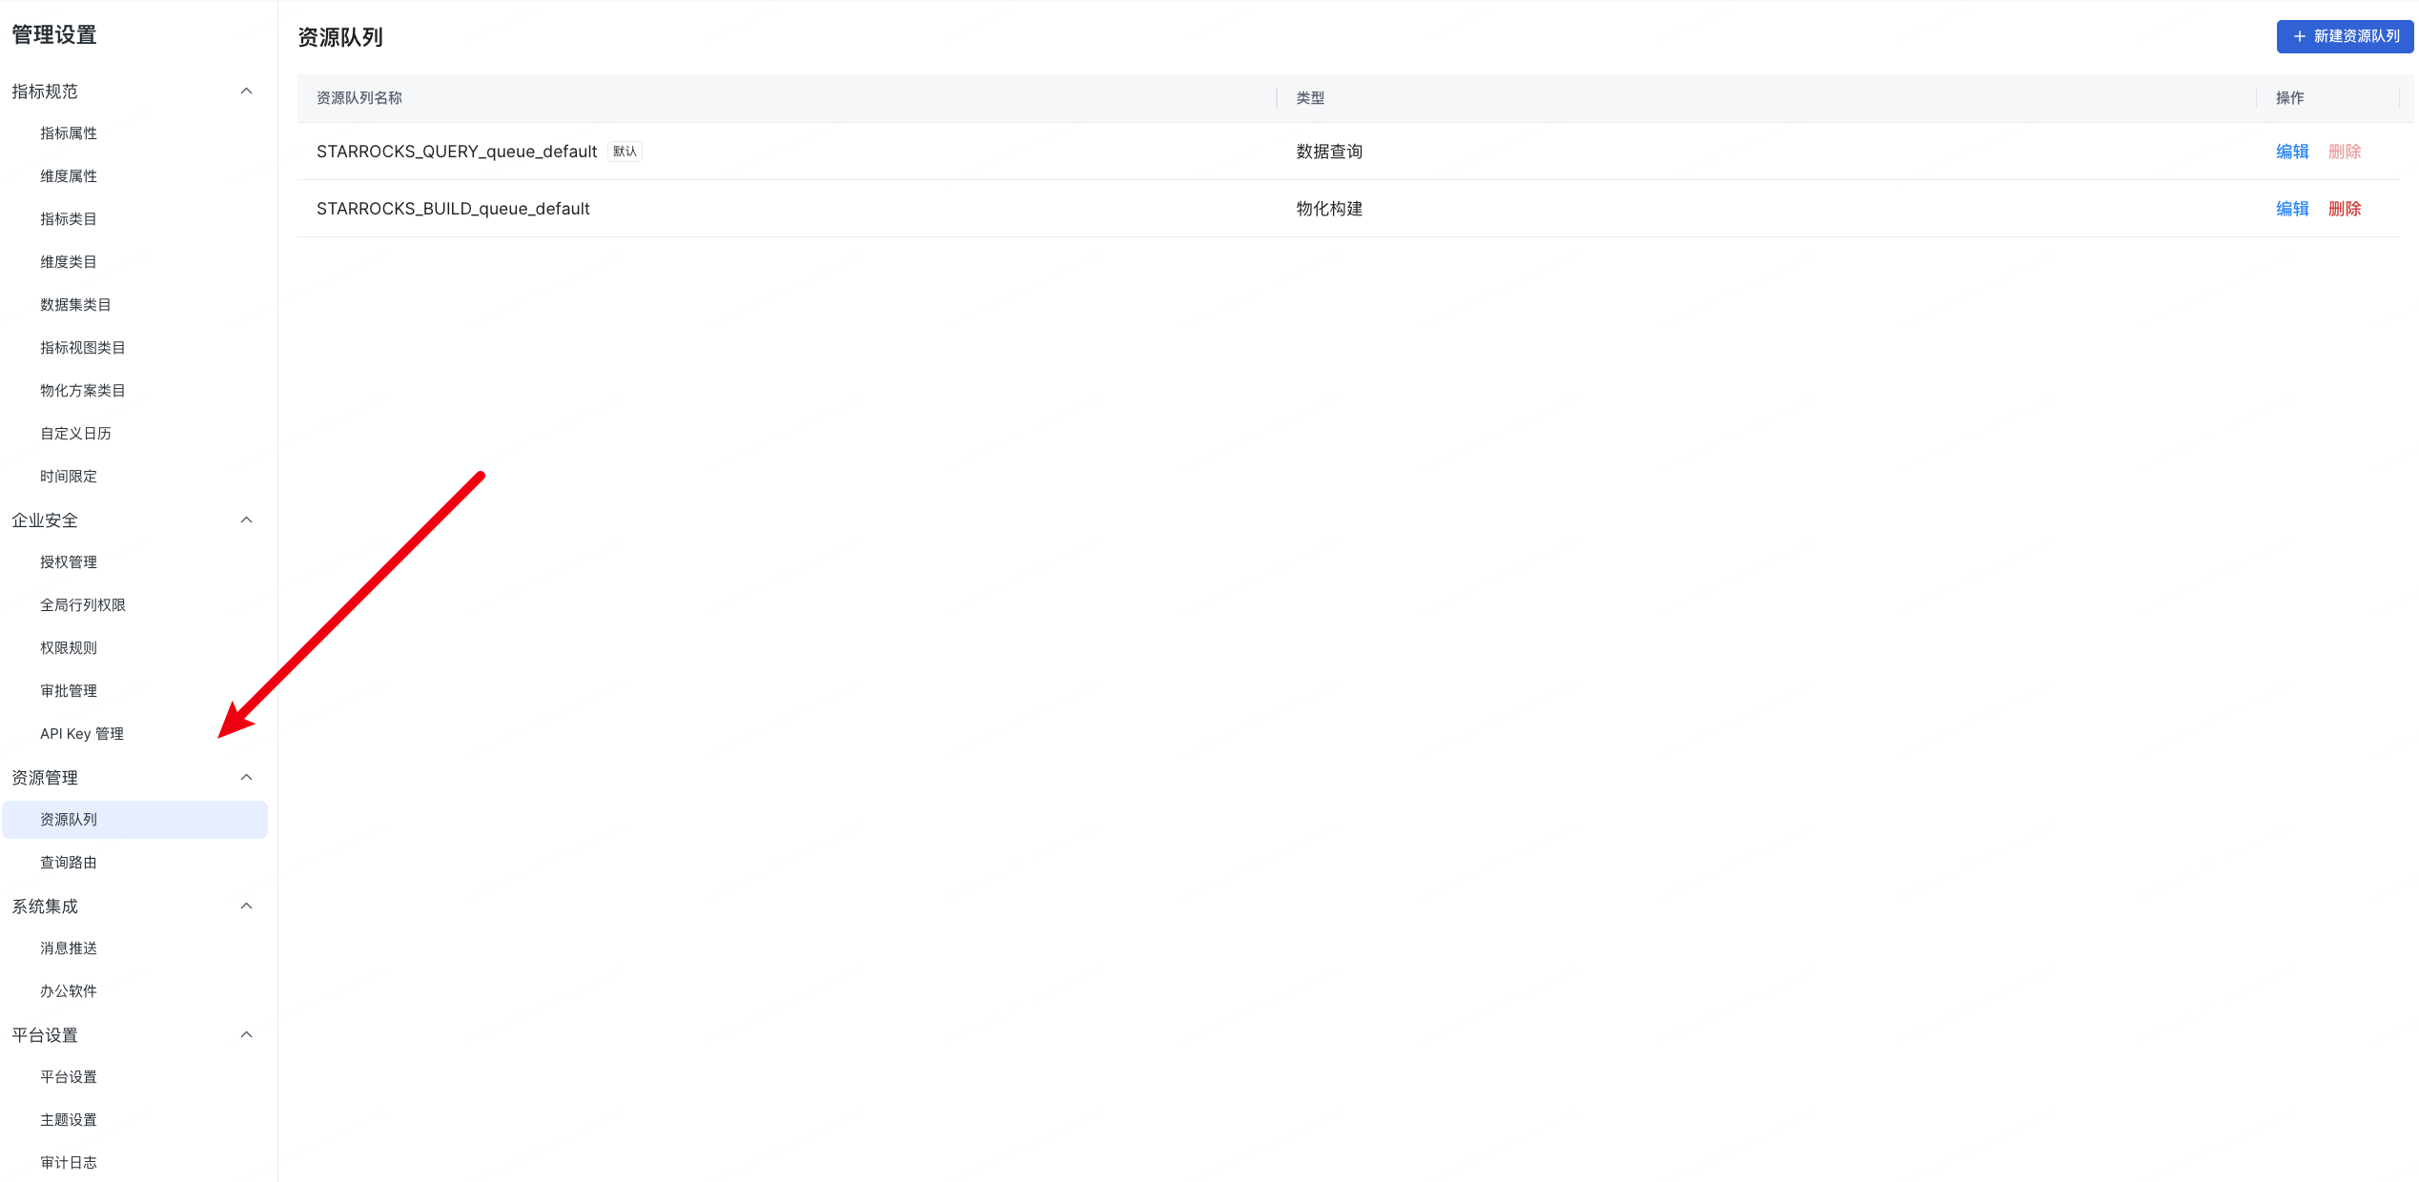Click the 默认 tag on query queue
This screenshot has height=1182, width=2419.
tap(625, 152)
